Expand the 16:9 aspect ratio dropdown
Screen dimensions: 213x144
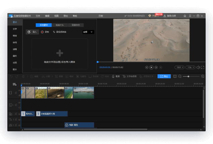[x=179, y=67]
